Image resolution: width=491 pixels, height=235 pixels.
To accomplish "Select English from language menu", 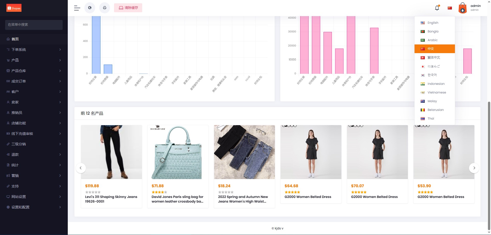I will (x=435, y=23).
